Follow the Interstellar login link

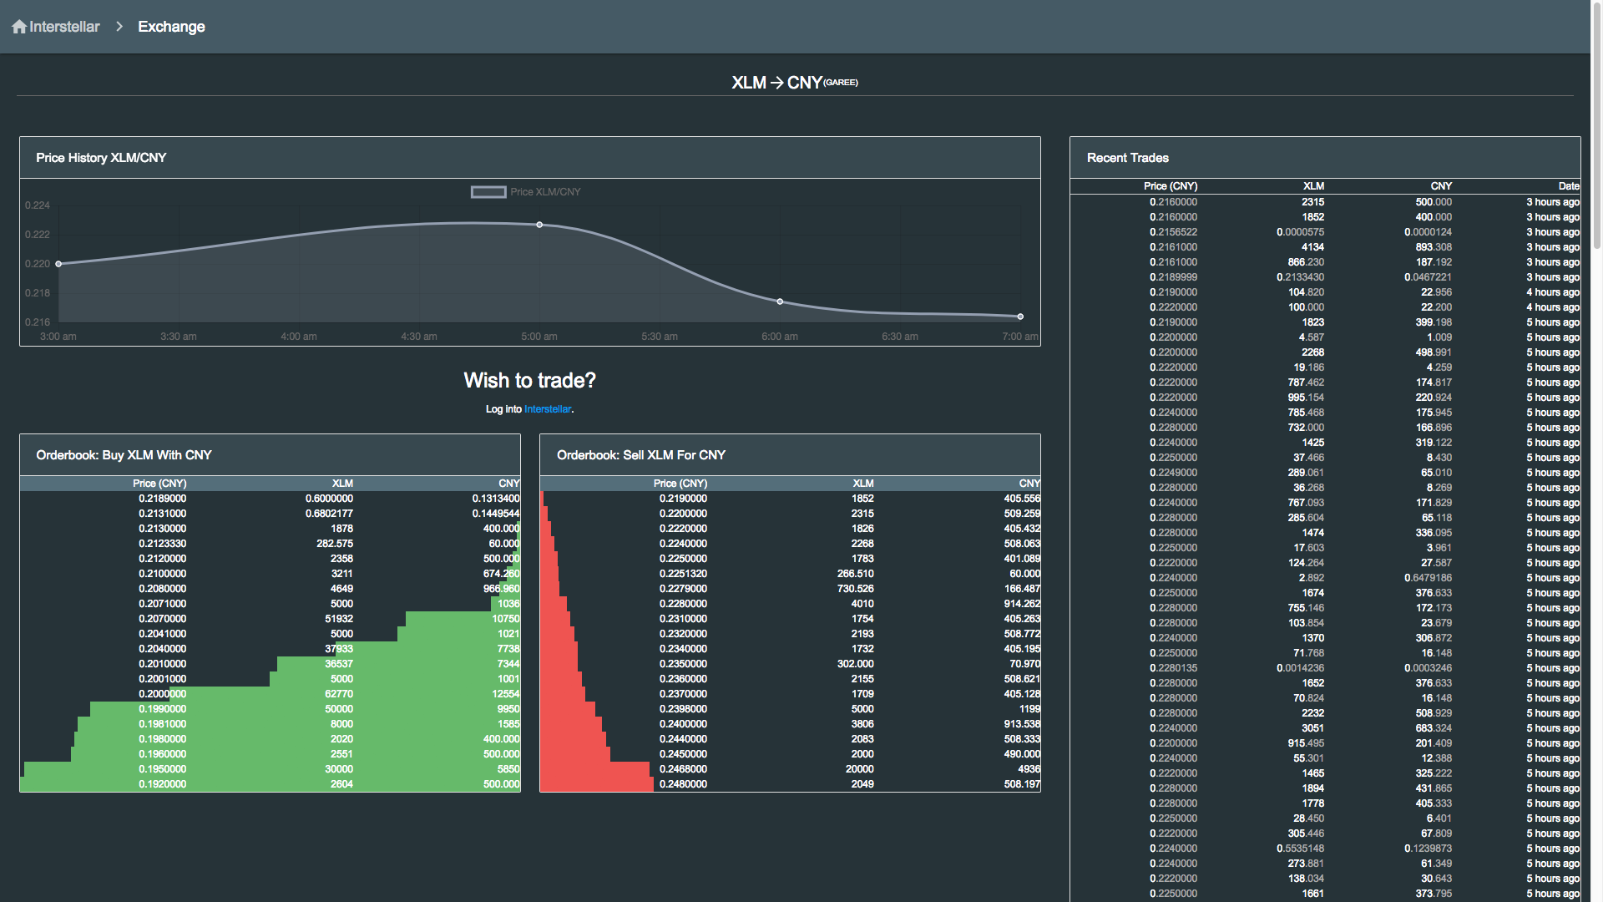point(548,409)
